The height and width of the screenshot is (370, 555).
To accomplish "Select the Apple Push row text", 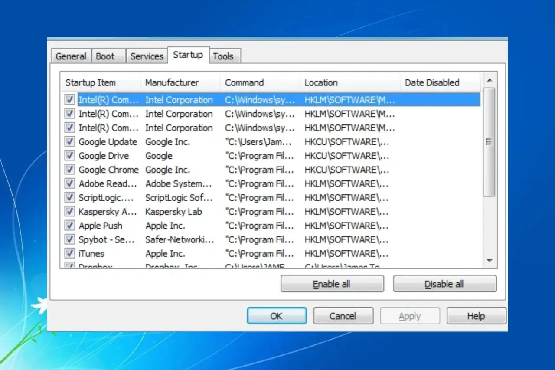I will pos(101,226).
